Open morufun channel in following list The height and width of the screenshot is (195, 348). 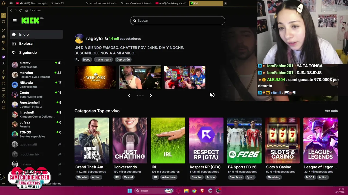(x=36, y=75)
